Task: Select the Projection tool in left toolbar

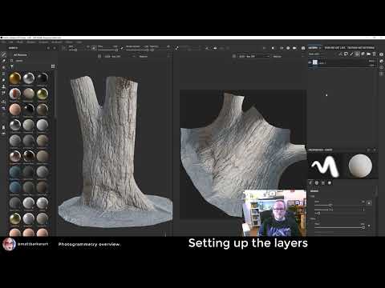Action: coord(3,67)
